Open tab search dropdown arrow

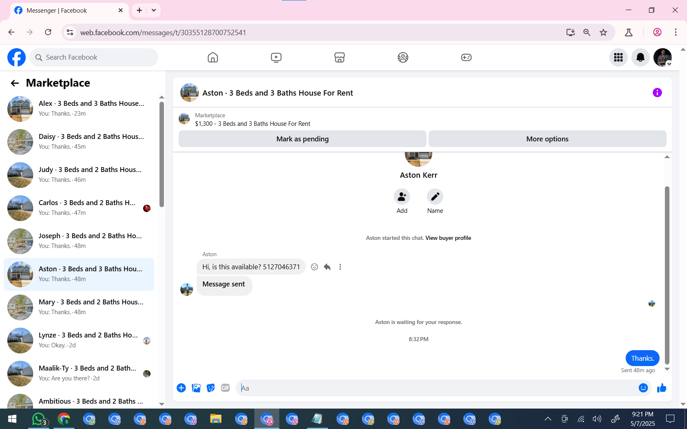154,10
